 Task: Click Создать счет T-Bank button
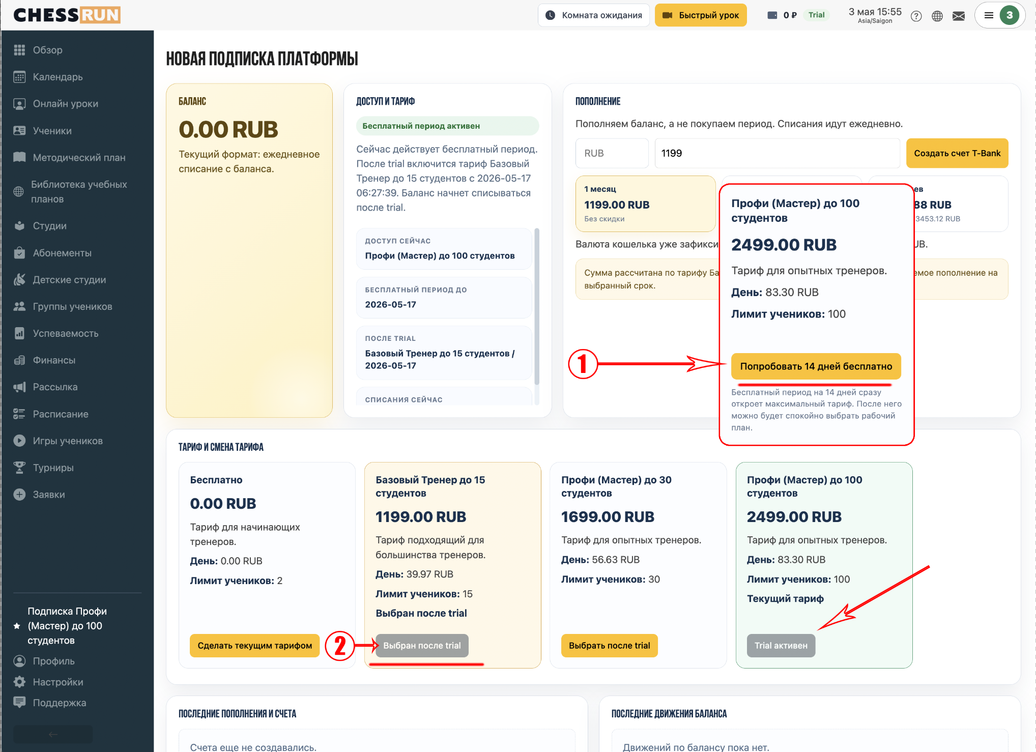click(x=957, y=153)
